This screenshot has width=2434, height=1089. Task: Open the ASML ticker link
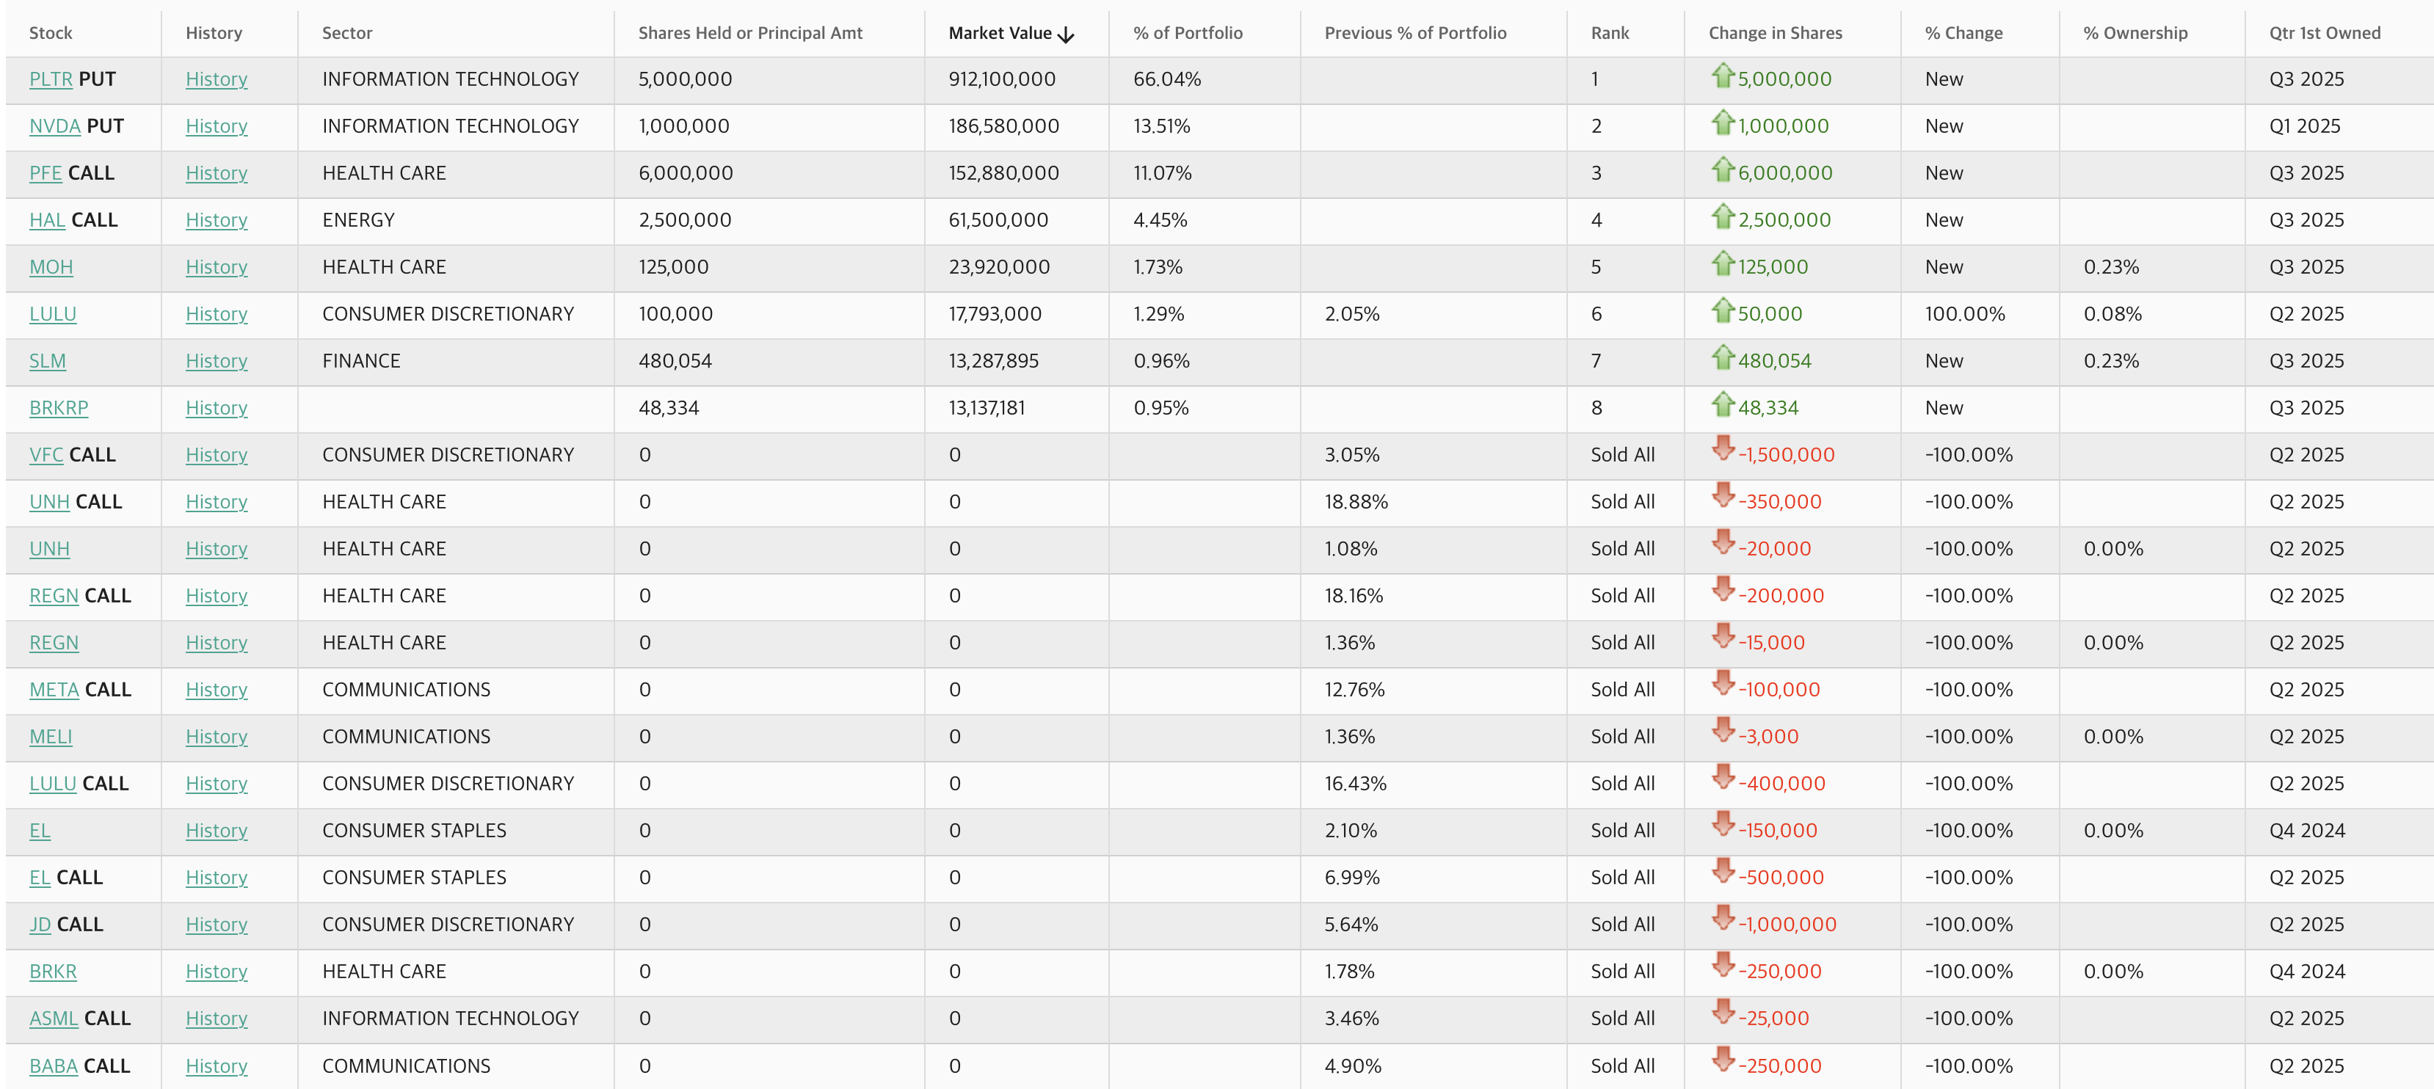tap(54, 1018)
